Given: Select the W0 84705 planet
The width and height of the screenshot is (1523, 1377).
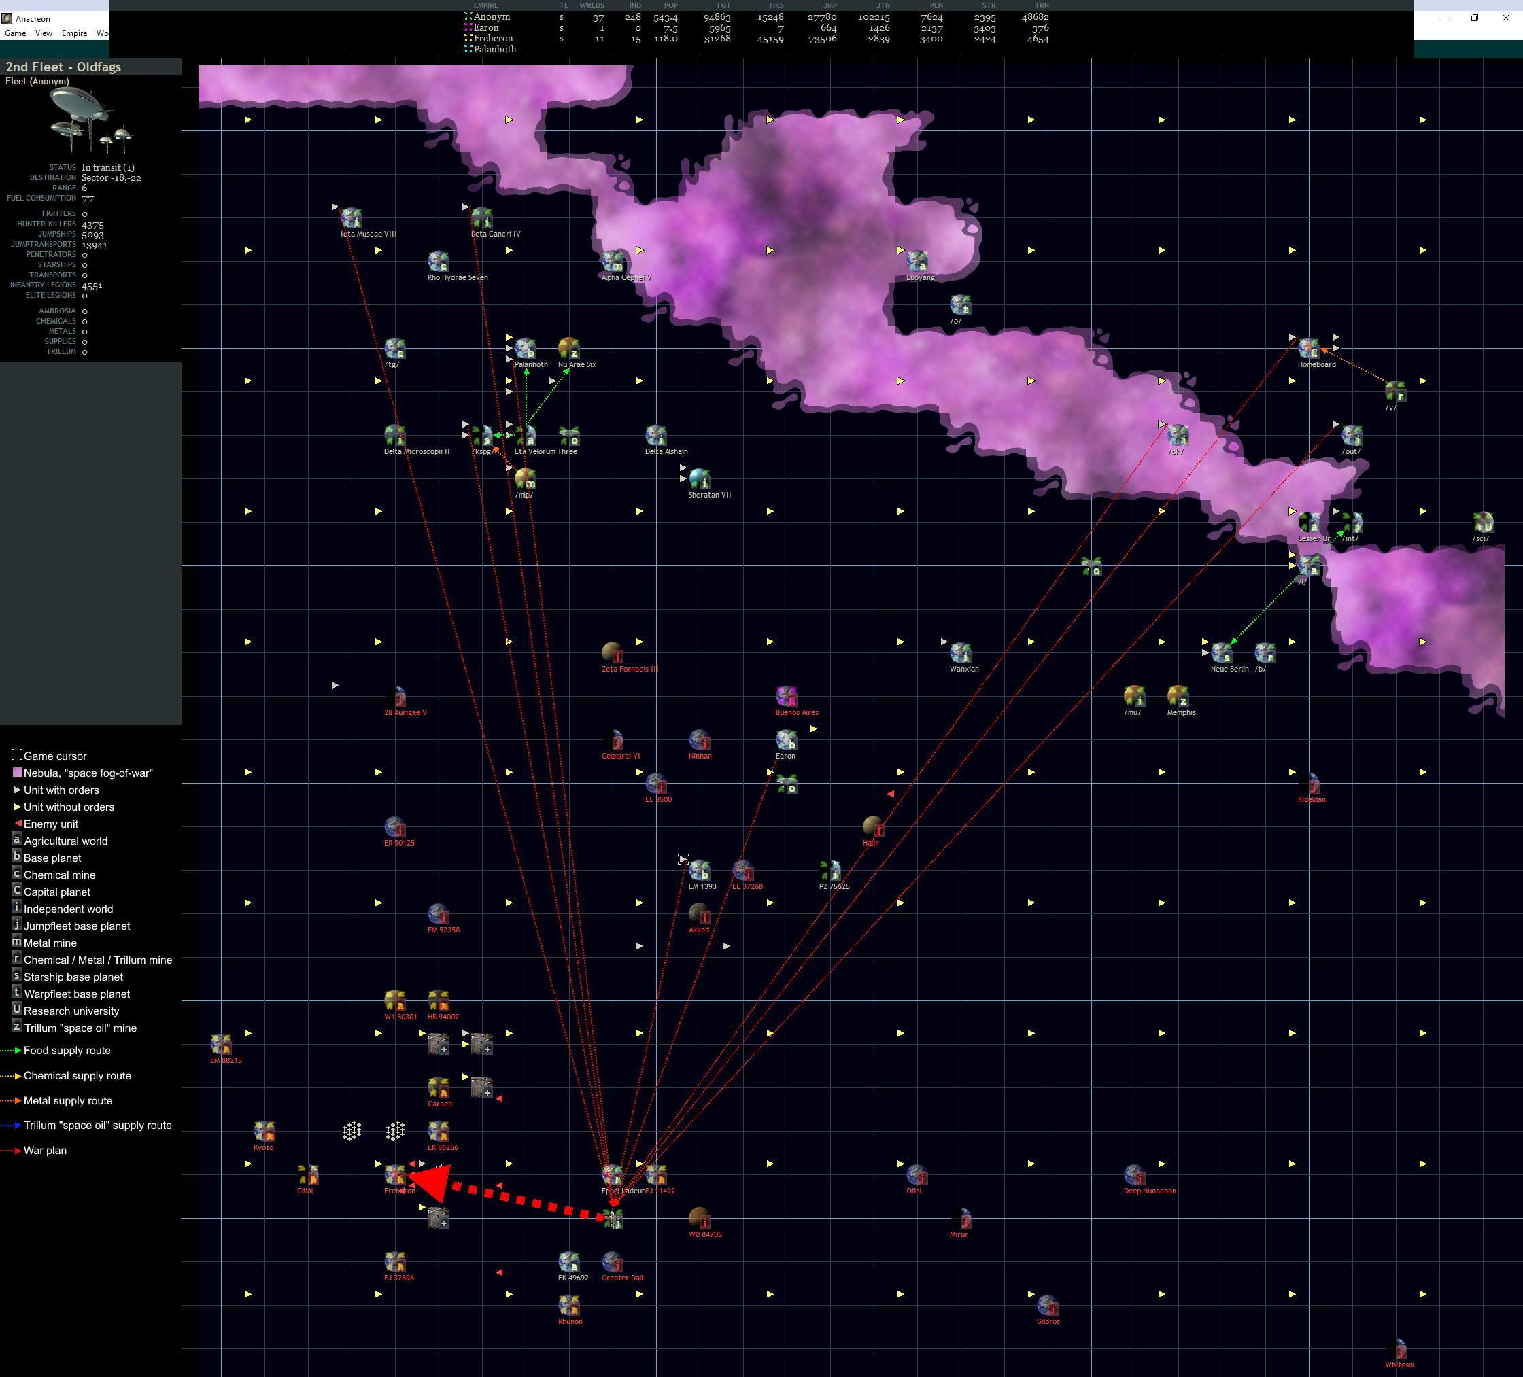Looking at the screenshot, I should pos(700,1218).
